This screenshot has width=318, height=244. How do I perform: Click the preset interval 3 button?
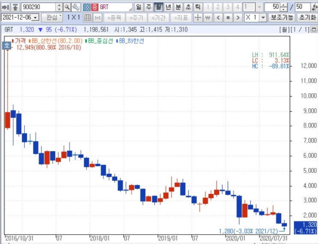(x=228, y=7)
